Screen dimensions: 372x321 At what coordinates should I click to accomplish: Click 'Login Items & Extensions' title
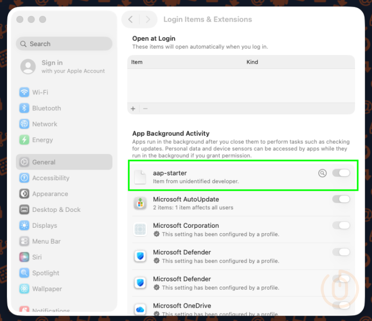[x=208, y=20]
